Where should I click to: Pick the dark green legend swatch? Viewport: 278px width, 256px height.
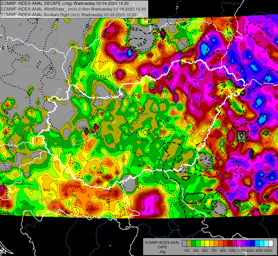point(193,243)
